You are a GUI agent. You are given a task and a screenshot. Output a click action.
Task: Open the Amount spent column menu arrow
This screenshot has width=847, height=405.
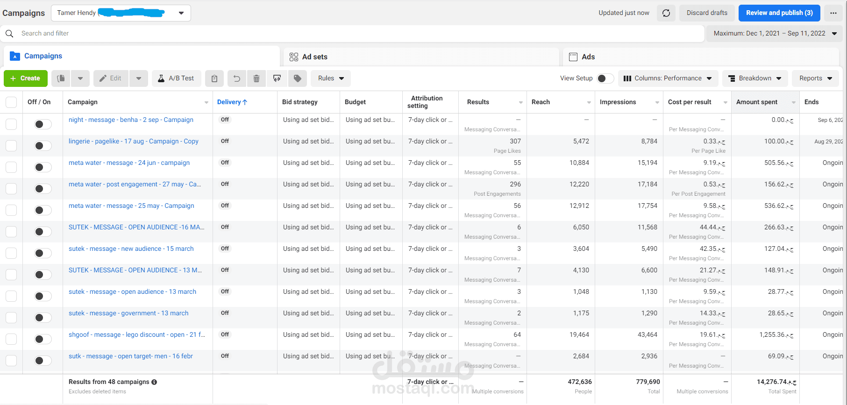tap(793, 102)
